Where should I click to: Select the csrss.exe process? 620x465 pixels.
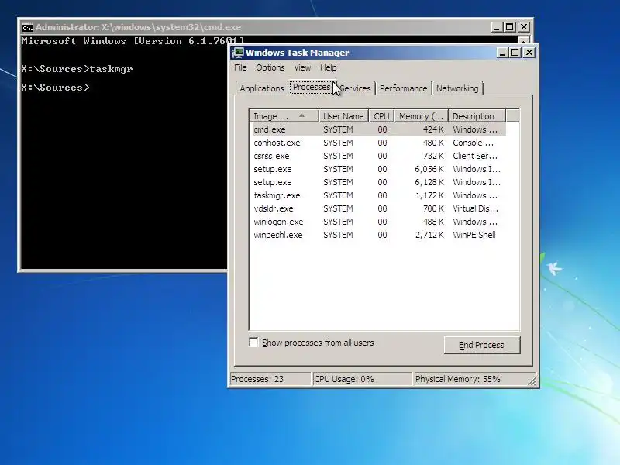coord(379,156)
